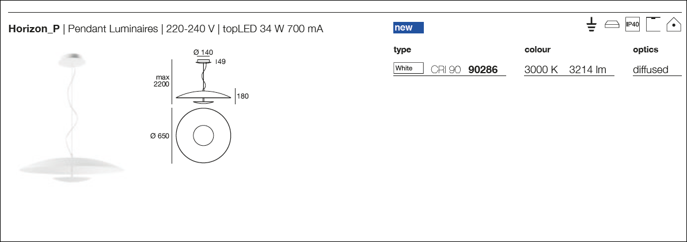Open the pendant lamp product photo
The height and width of the screenshot is (242, 687).
[71, 118]
